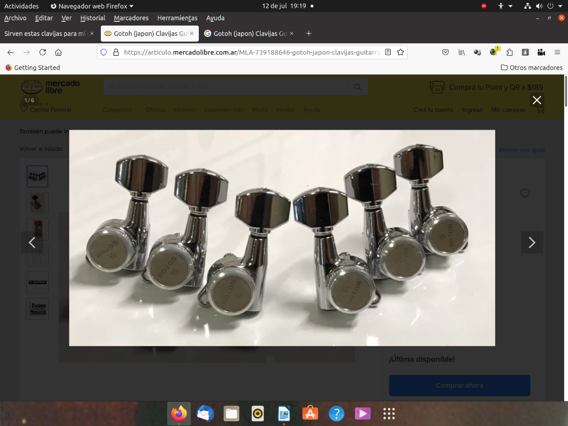Open the Firefox hamburger menu
The width and height of the screenshot is (568, 426).
(557, 52)
